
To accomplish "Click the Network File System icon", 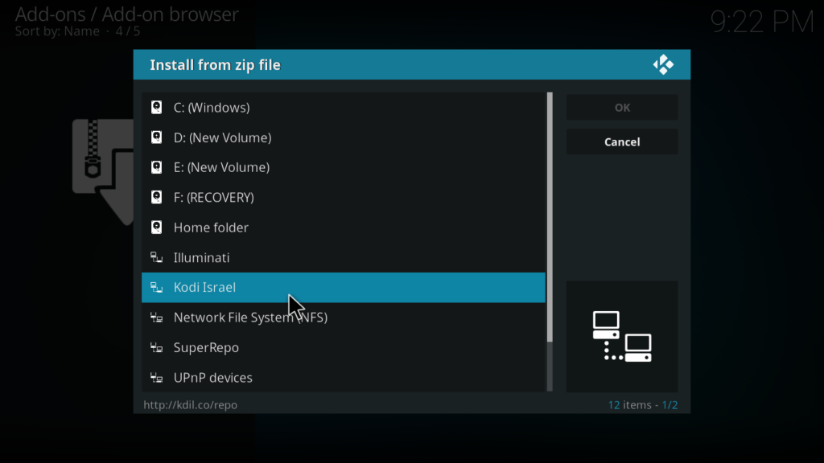I will coord(157,318).
